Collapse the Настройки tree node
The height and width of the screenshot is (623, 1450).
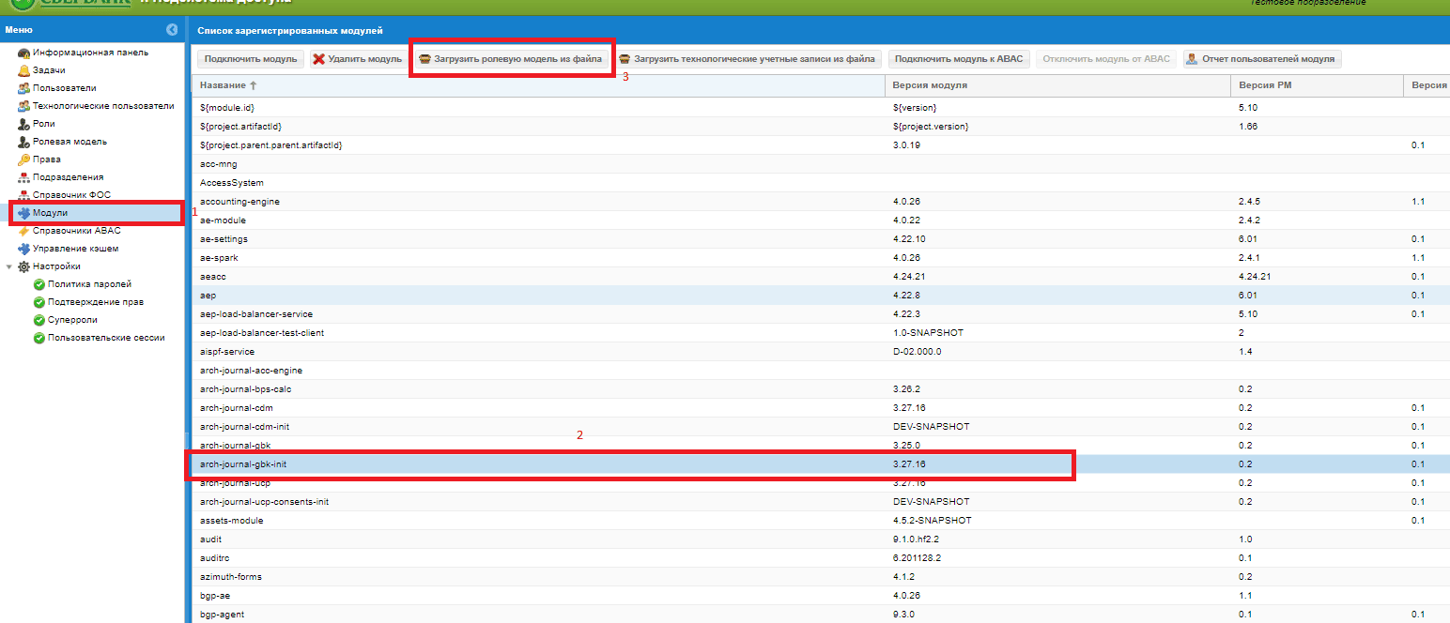tap(9, 266)
